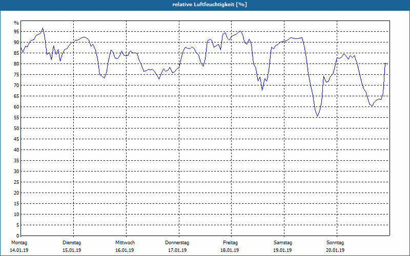Image resolution: width=410 pixels, height=256 pixels.
Task: Click the 'Montag' day label
Action: pyautogui.click(x=19, y=243)
